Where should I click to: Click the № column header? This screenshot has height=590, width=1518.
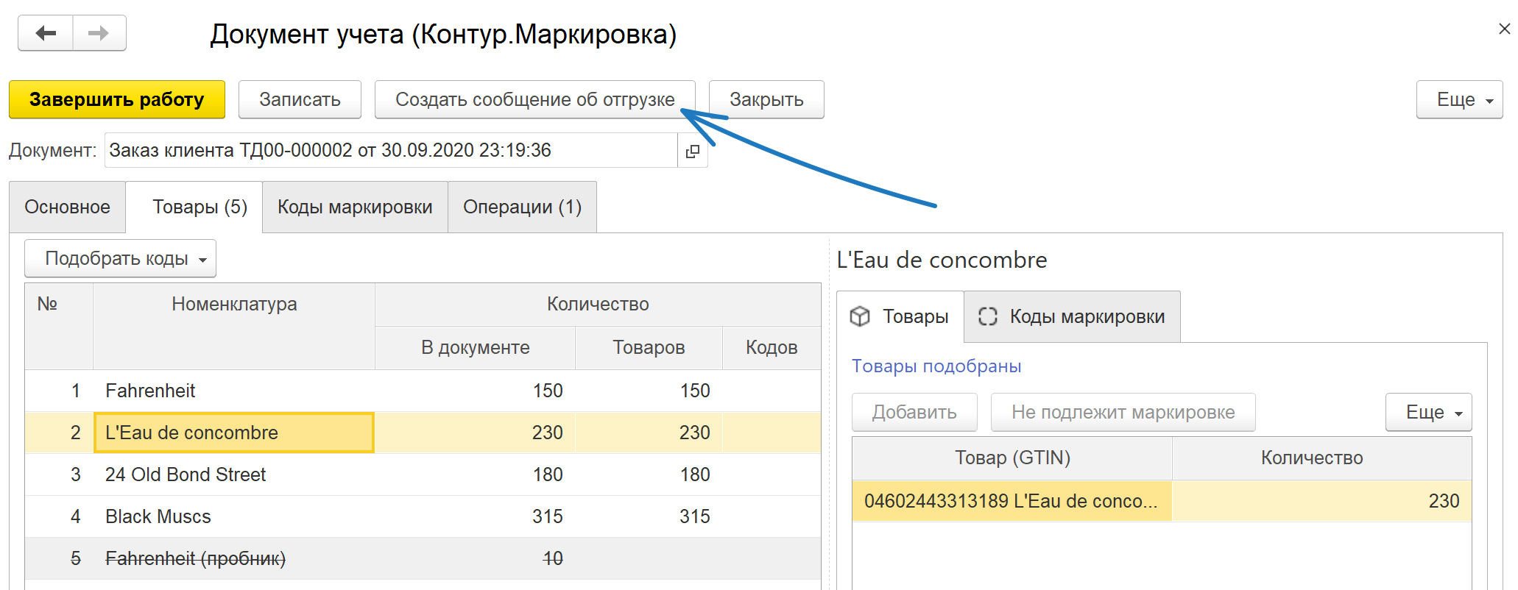[59, 326]
